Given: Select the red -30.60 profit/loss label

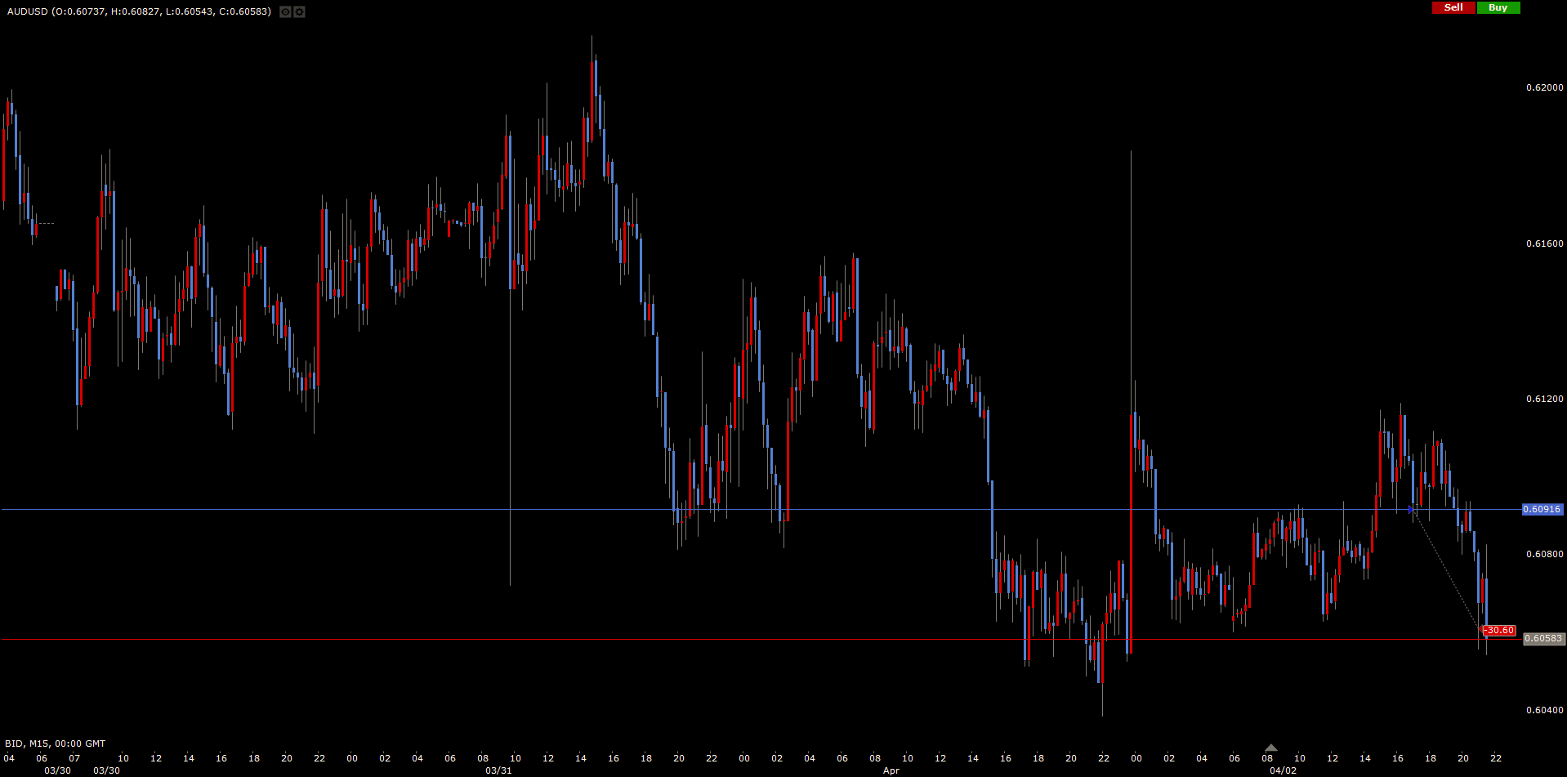Looking at the screenshot, I should pos(1499,630).
